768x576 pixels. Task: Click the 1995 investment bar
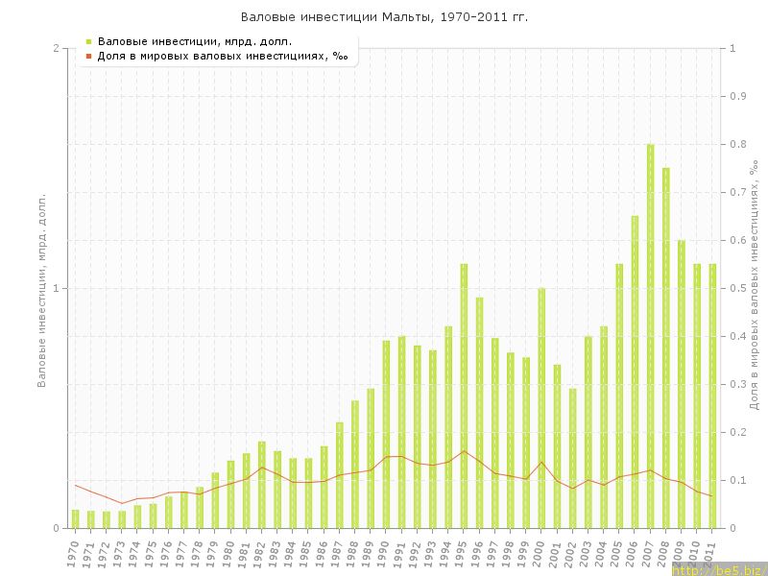click(x=464, y=396)
